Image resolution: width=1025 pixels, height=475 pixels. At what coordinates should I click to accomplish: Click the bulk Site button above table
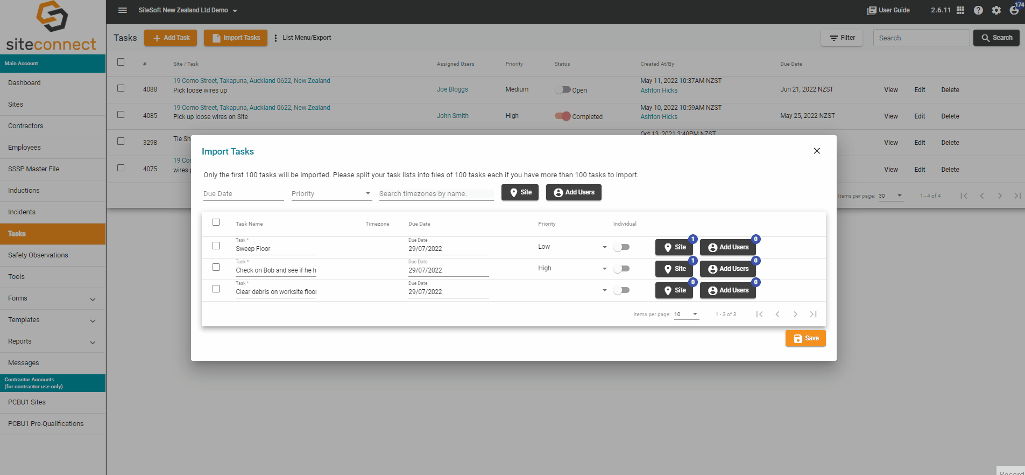(x=520, y=192)
